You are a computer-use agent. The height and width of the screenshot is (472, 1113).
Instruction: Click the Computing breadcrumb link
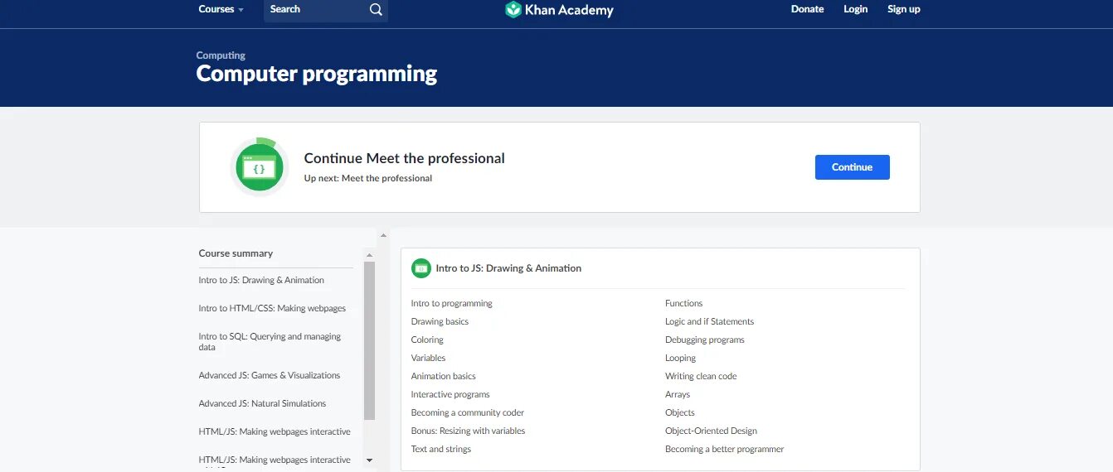click(221, 55)
